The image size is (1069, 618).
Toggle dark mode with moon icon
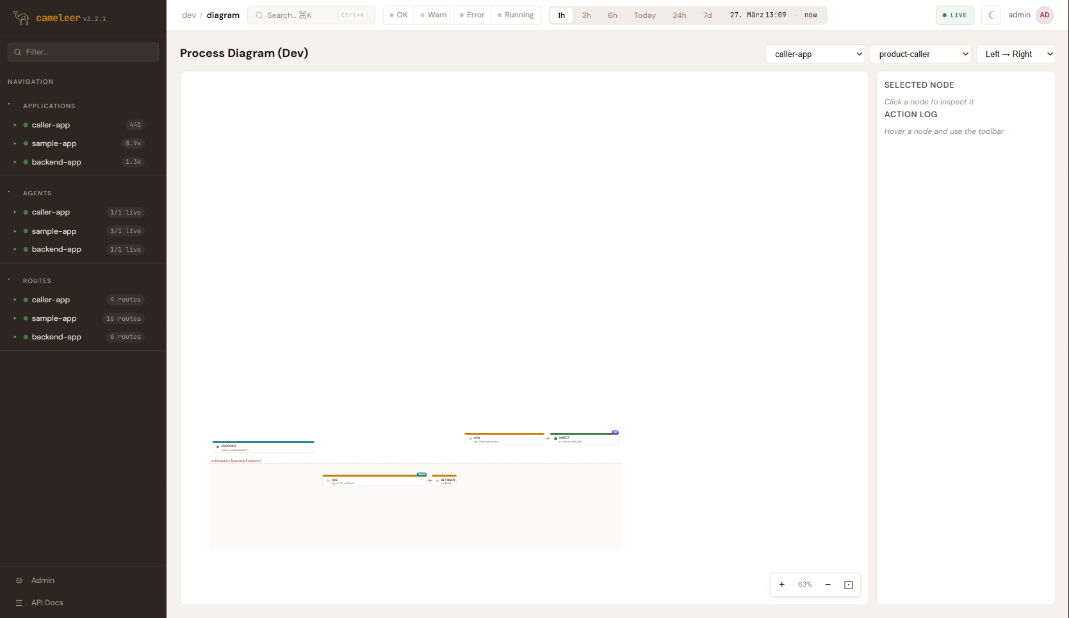[x=991, y=15]
